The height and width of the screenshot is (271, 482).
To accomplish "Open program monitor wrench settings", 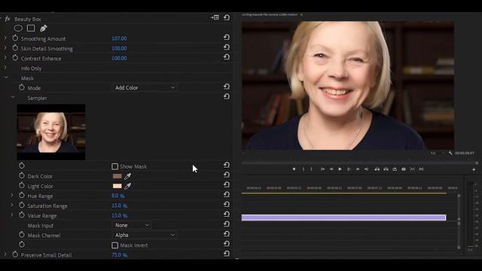I will click(x=450, y=153).
